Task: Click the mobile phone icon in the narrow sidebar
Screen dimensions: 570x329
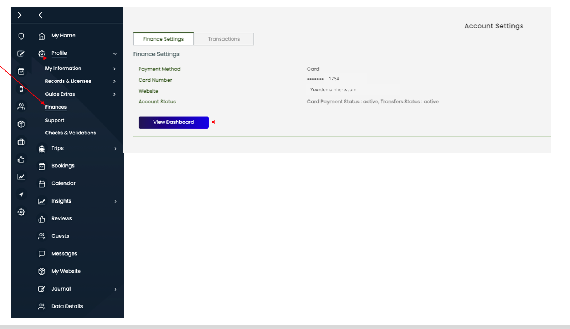Action: point(21,89)
